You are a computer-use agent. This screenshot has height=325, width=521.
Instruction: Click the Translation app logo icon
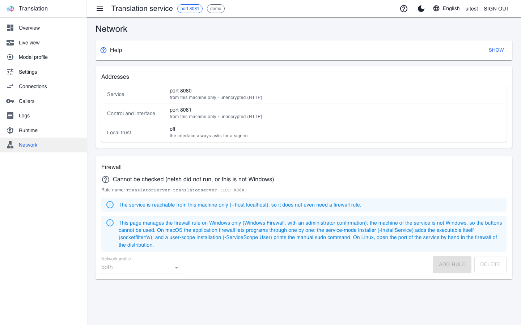pos(10,9)
